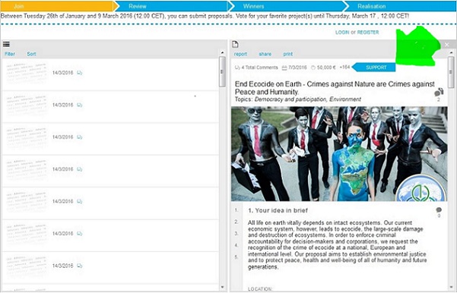Click the LOGIN link
Image resolution: width=457 pixels, height=293 pixels.
tap(342, 33)
